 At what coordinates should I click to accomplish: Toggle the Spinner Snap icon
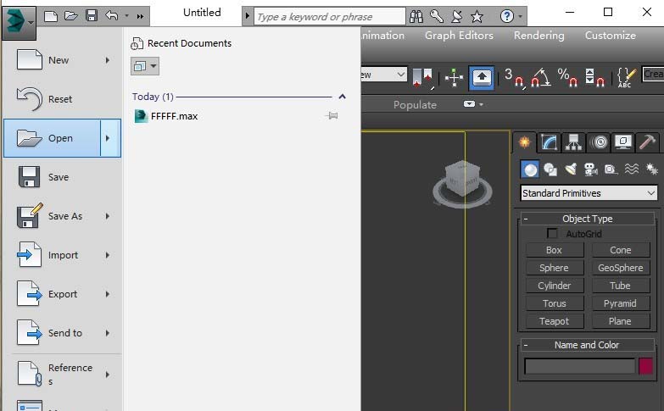click(x=594, y=77)
